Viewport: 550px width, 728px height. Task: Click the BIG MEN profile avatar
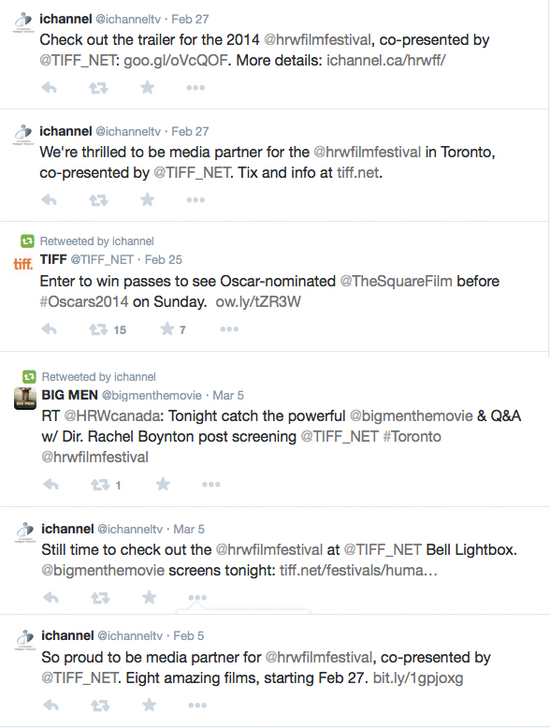[x=25, y=399]
